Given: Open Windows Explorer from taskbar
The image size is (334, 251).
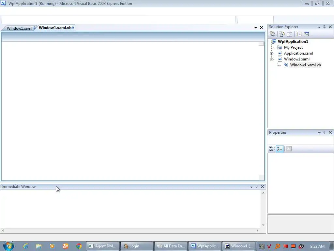Looking at the screenshot, I should point(39,246).
